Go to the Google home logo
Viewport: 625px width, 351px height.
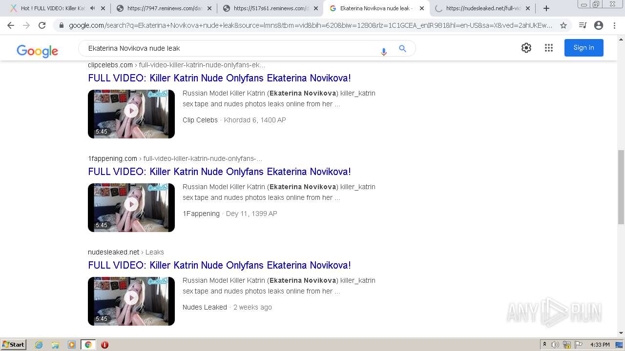click(37, 51)
